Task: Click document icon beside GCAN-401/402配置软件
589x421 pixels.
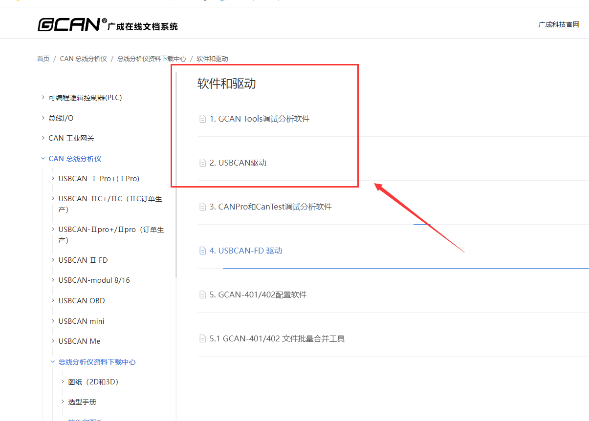Action: pyautogui.click(x=202, y=295)
